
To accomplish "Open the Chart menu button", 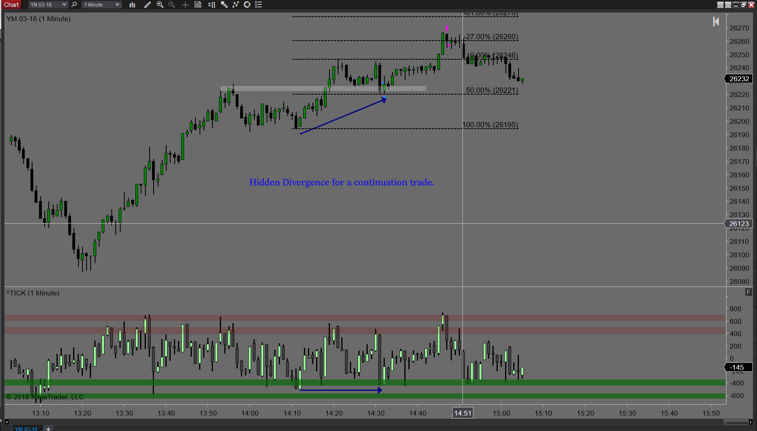I will pyautogui.click(x=11, y=4).
